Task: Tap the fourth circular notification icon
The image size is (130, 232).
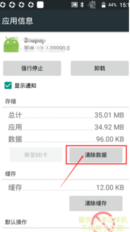Action: pos(31,5)
